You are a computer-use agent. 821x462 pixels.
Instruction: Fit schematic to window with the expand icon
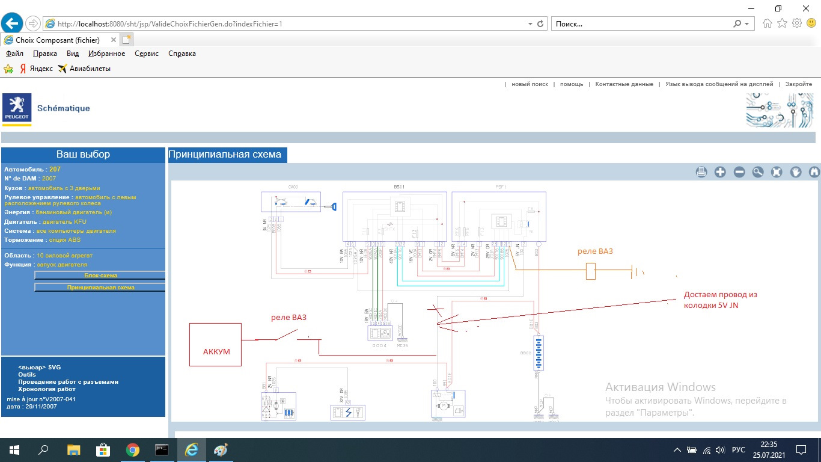tap(777, 172)
